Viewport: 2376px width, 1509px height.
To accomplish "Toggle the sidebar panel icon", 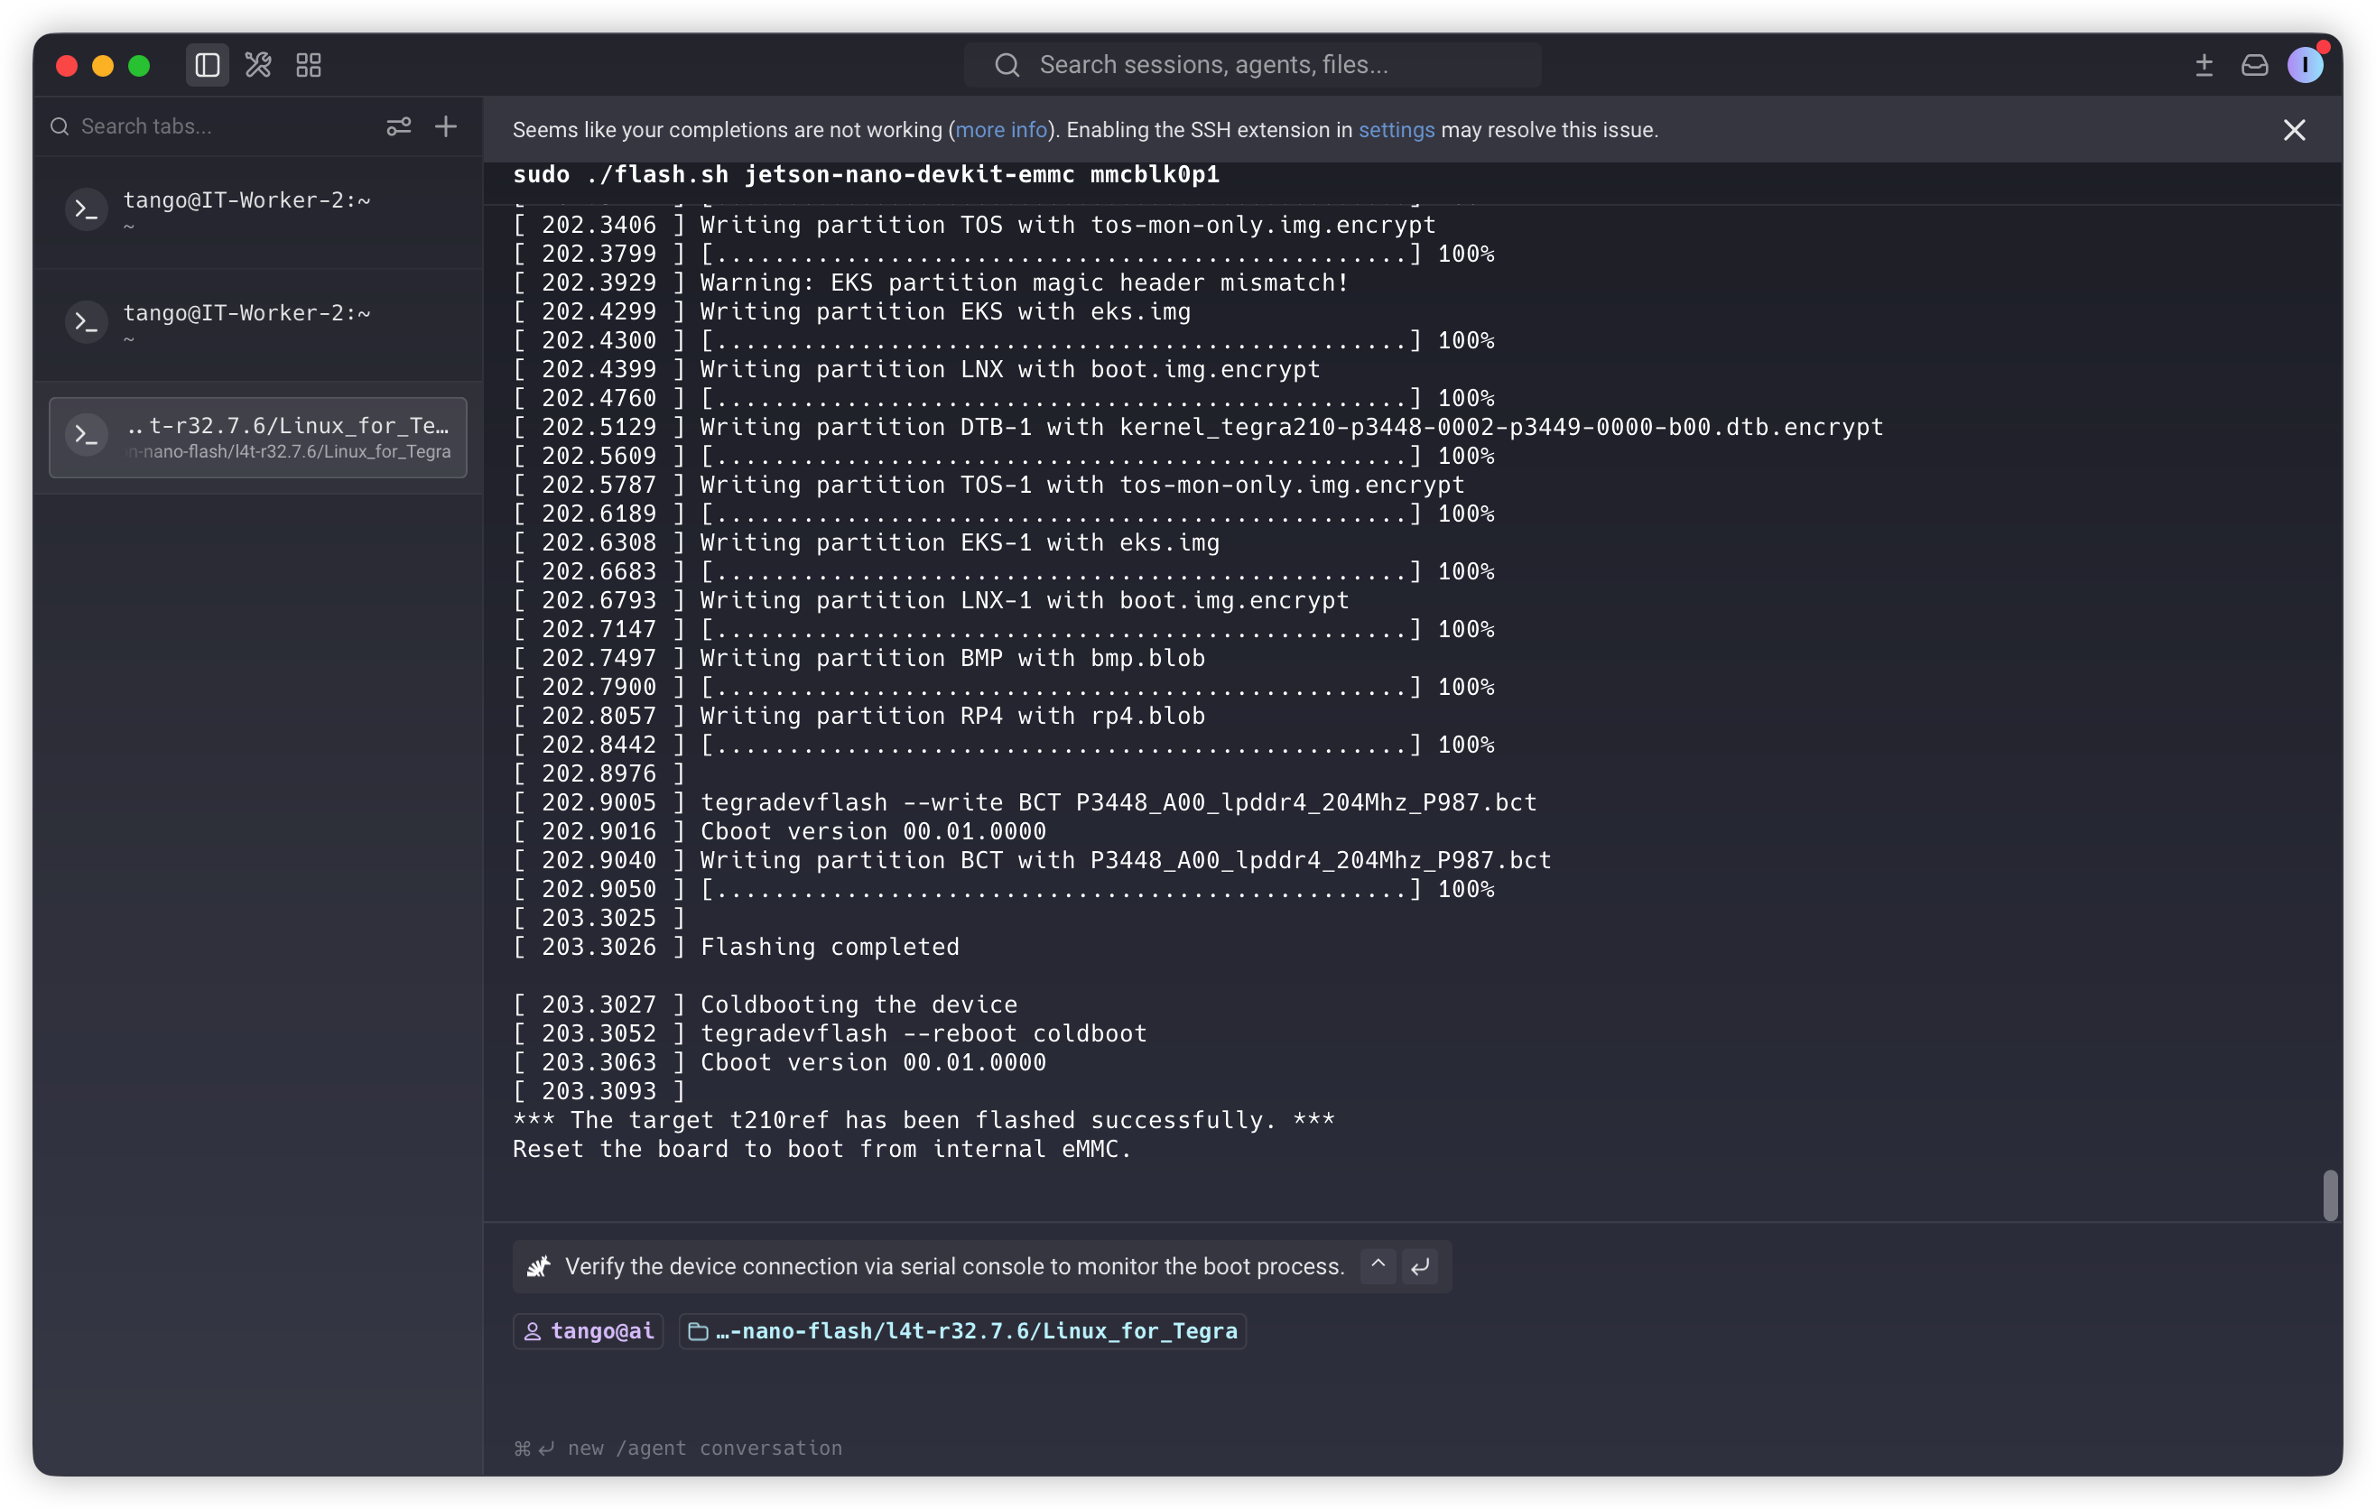I will pos(208,65).
